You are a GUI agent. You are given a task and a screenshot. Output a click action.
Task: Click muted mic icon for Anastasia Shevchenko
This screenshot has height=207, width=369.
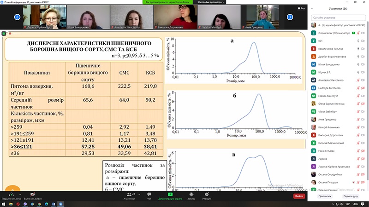point(358,80)
